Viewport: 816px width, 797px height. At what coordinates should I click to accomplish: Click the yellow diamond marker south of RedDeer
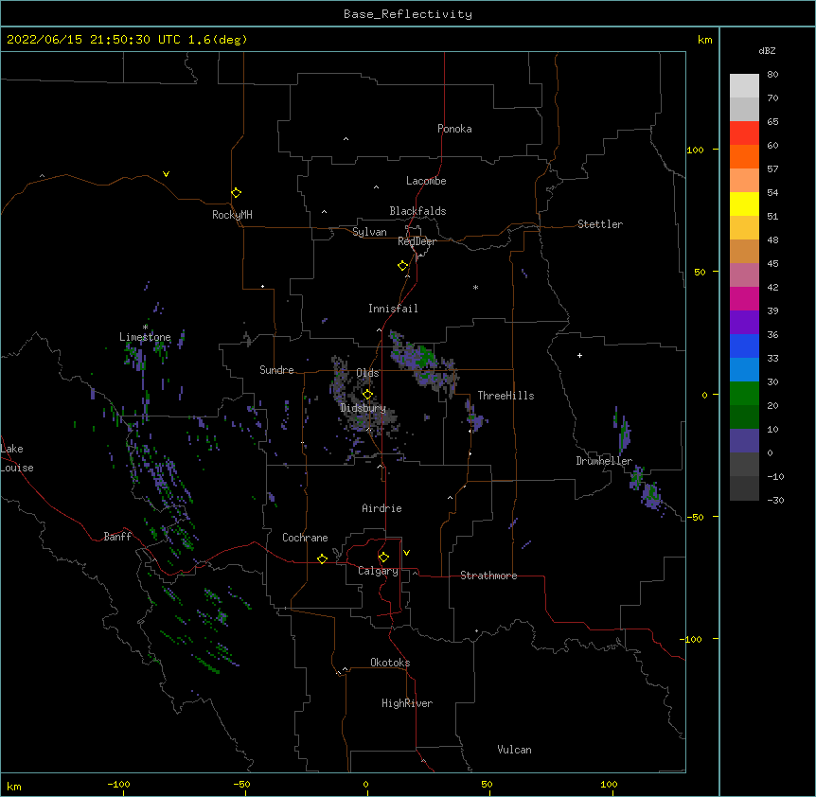coord(403,266)
